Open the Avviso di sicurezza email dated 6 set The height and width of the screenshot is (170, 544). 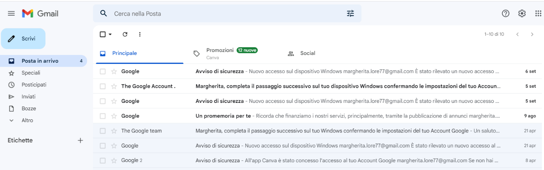point(318,72)
